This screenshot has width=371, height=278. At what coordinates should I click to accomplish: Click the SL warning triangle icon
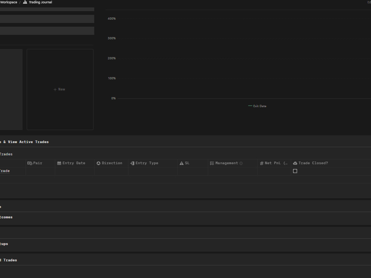pos(181,163)
